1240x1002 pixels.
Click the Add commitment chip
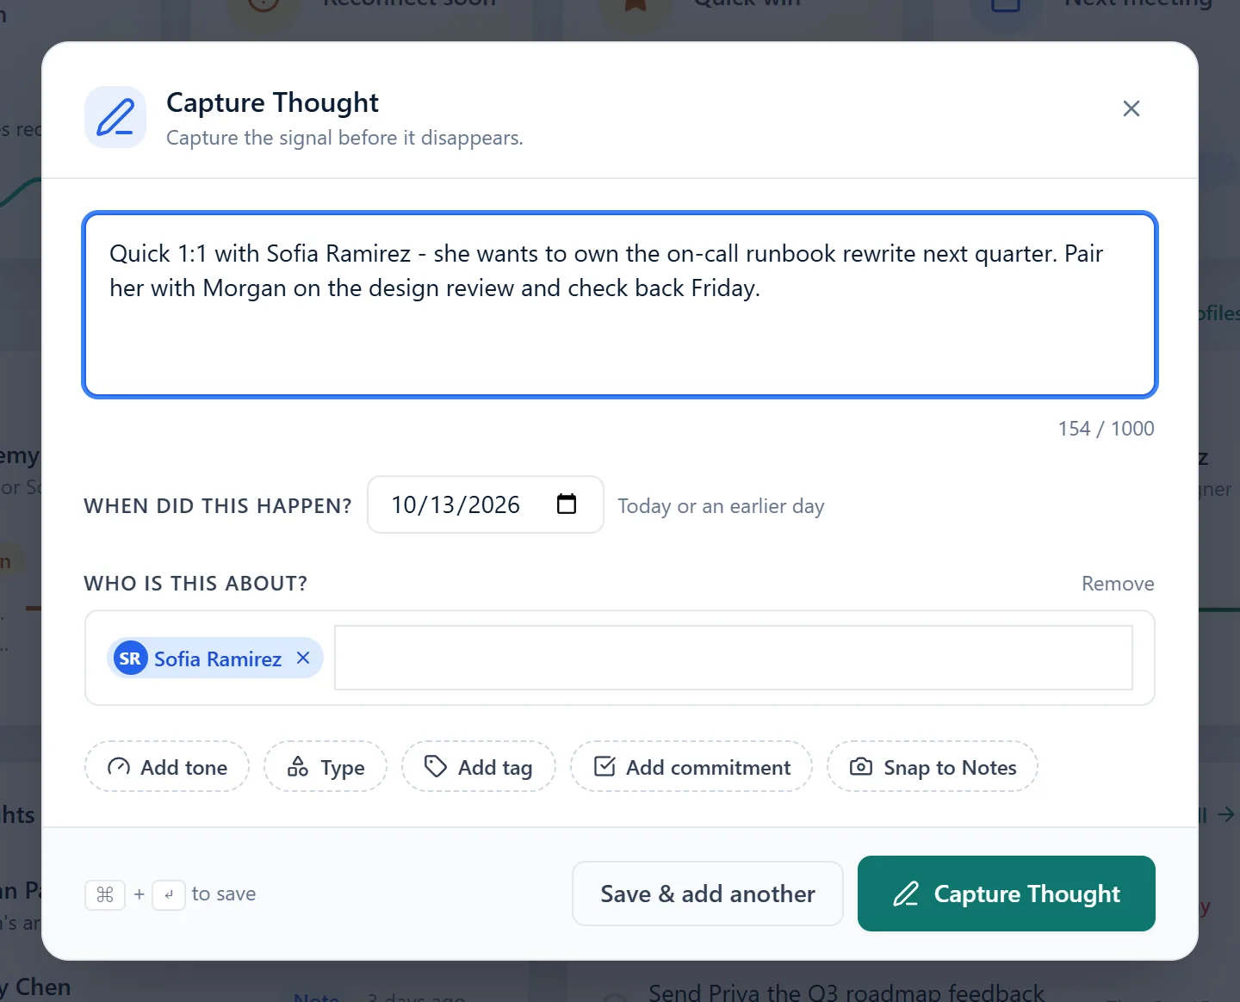point(691,766)
